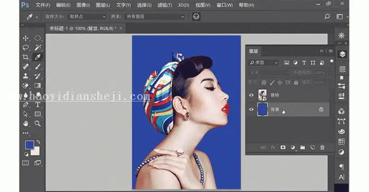Select the Elliptical Marquee tool
The width and height of the screenshot is (369, 192).
38,38
